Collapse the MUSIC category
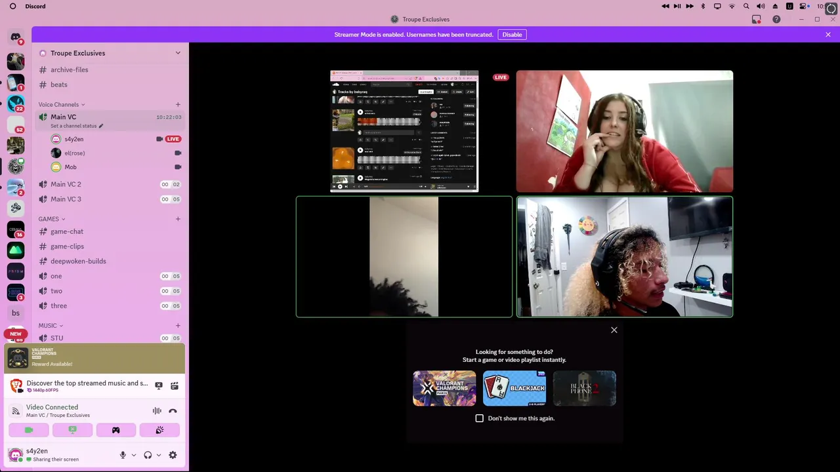840x472 pixels. coord(51,325)
